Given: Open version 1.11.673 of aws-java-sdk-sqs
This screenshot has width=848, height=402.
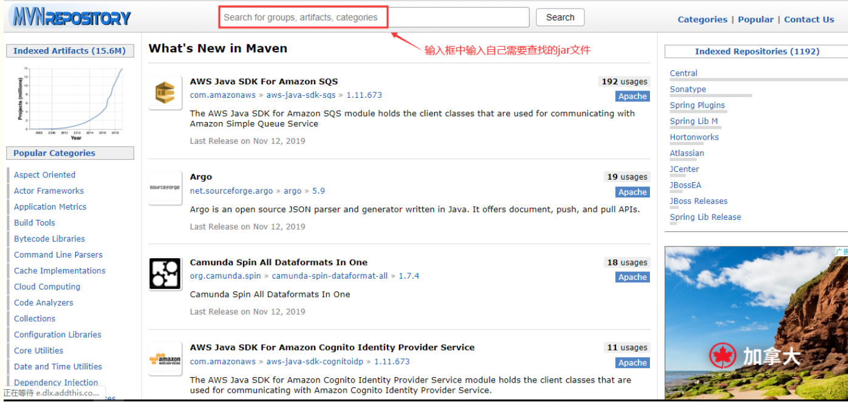Looking at the screenshot, I should [364, 95].
